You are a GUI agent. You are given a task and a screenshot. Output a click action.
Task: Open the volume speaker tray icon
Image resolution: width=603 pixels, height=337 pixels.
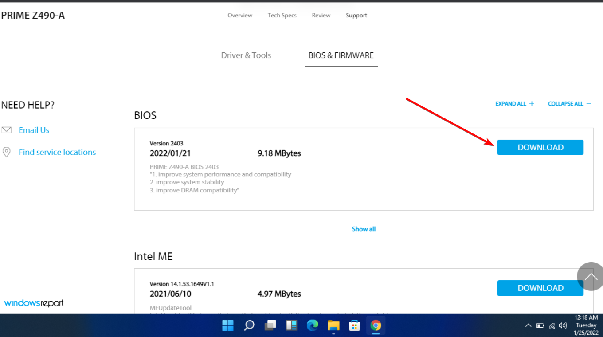click(563, 325)
